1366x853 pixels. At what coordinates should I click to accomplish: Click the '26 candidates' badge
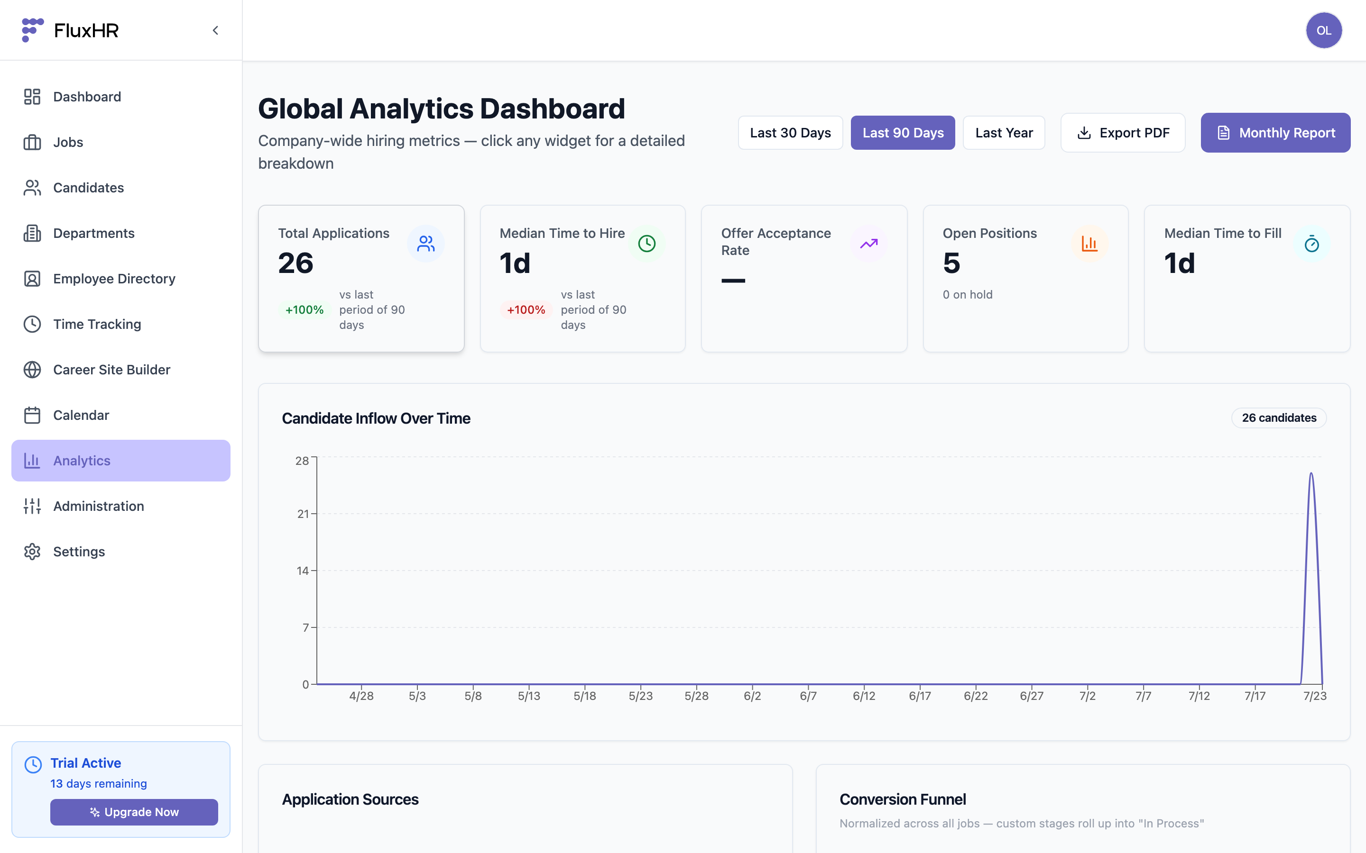pyautogui.click(x=1279, y=418)
